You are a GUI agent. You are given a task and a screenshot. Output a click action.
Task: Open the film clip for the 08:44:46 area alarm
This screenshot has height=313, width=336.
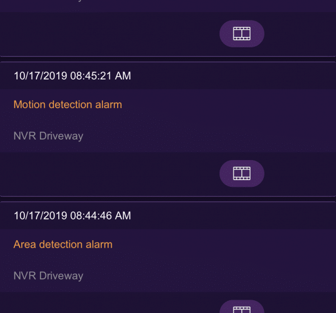(x=242, y=306)
